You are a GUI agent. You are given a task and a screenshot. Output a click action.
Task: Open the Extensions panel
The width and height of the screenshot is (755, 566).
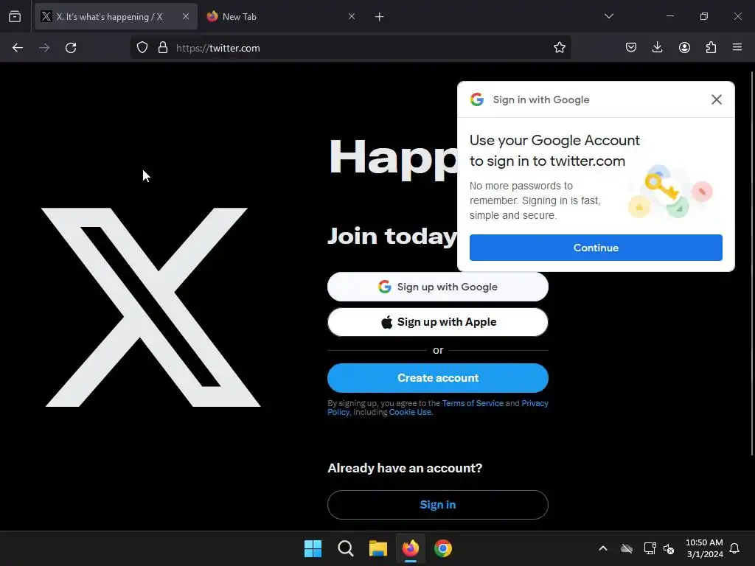tap(711, 48)
